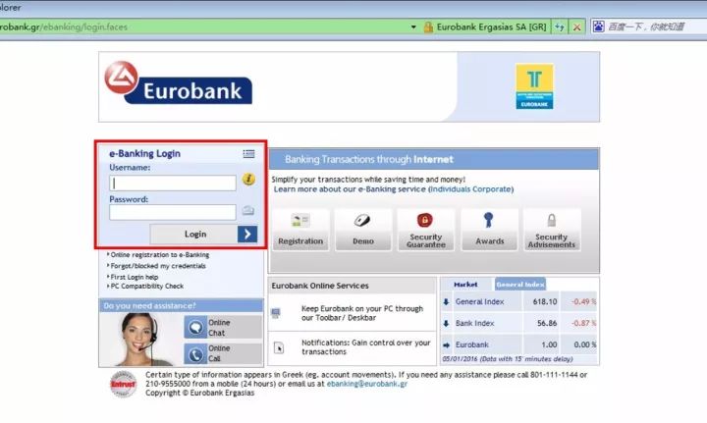
Task: Click the Login button
Action: click(x=203, y=235)
